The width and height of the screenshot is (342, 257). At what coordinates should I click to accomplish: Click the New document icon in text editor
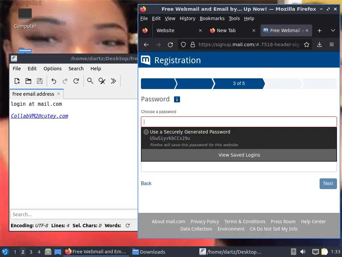[x=17, y=81]
